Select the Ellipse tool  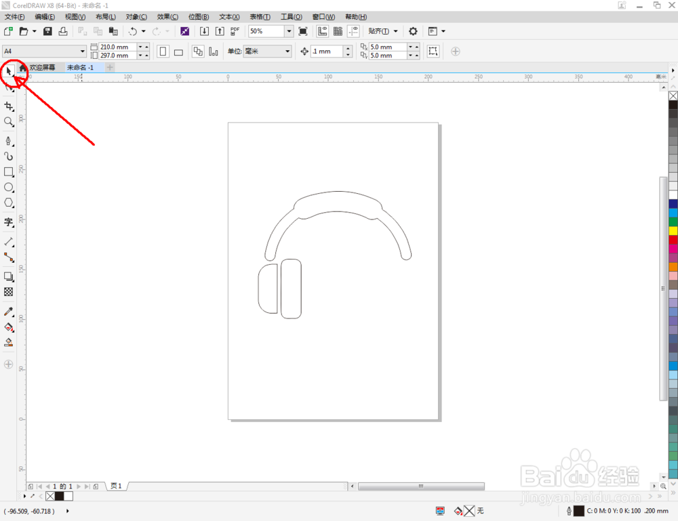pos(9,188)
